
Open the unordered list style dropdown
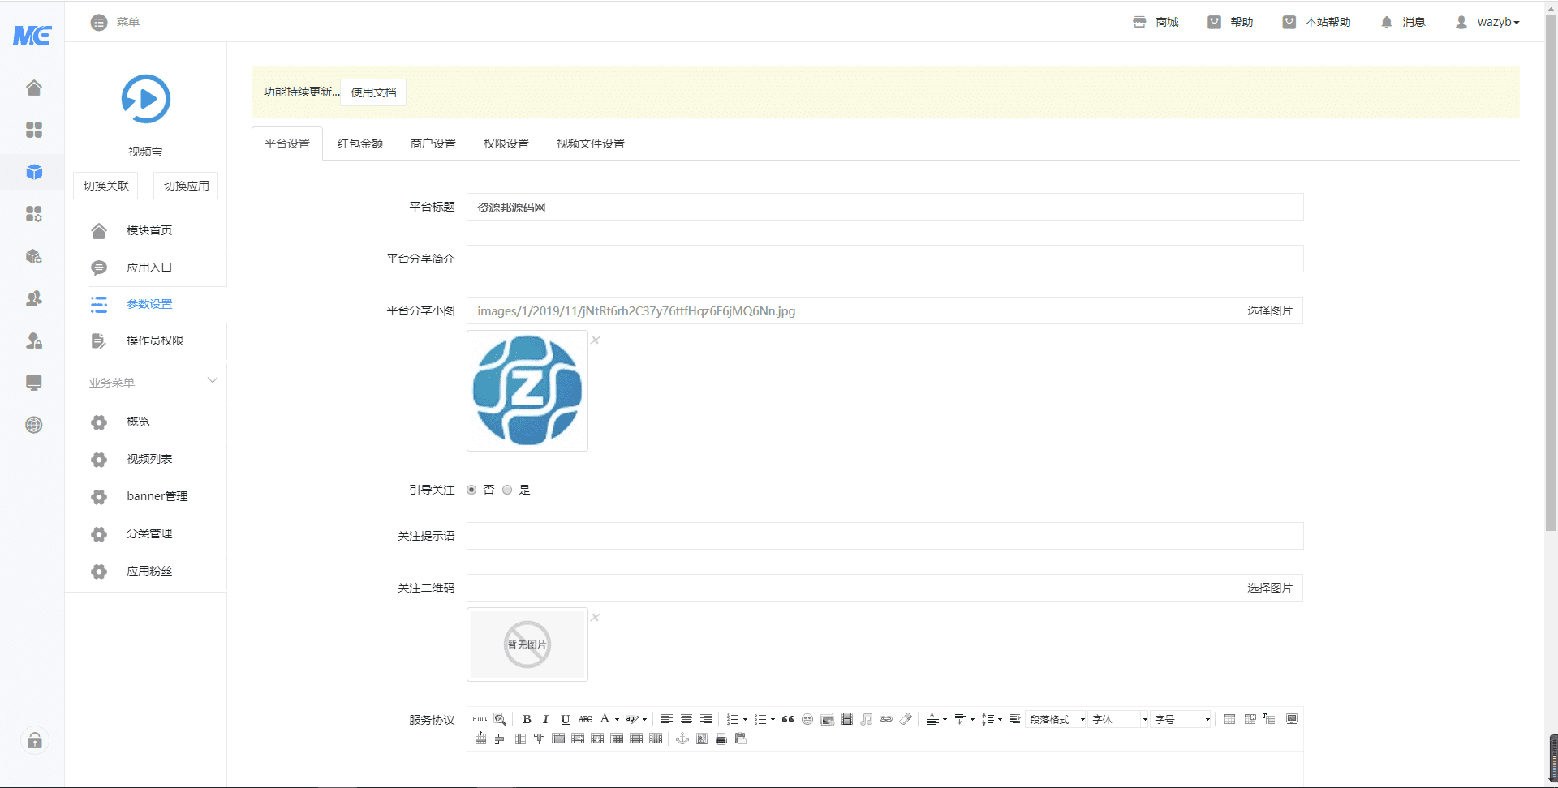(773, 719)
